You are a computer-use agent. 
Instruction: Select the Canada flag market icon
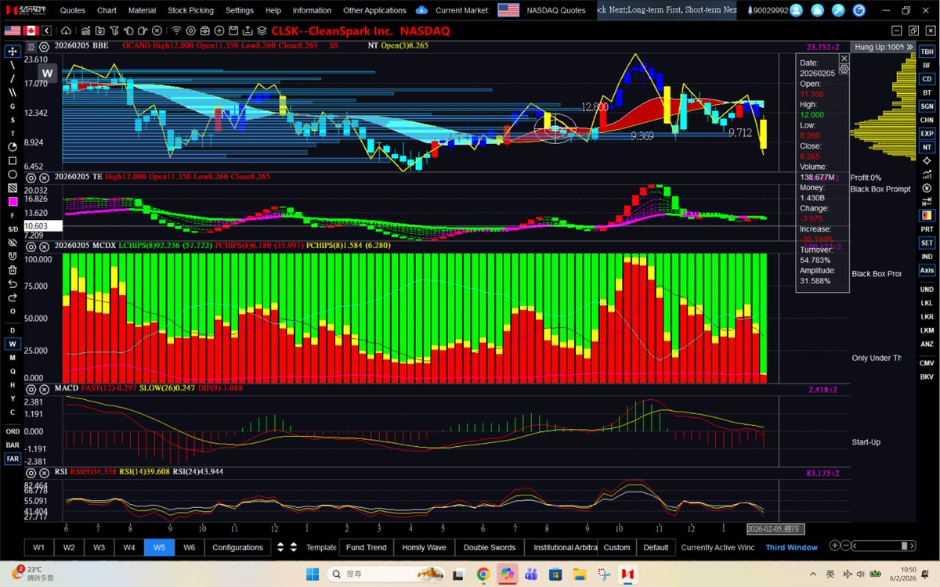click(31, 31)
